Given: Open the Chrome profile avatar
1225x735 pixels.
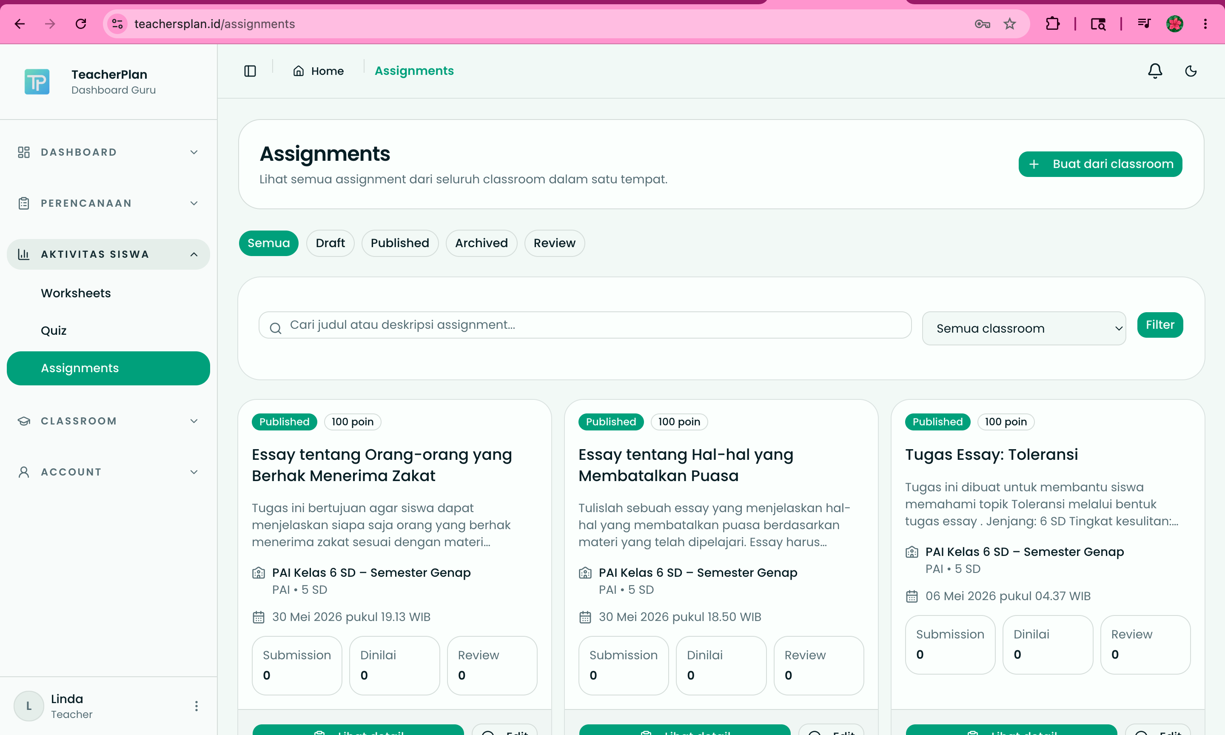Looking at the screenshot, I should (x=1174, y=24).
